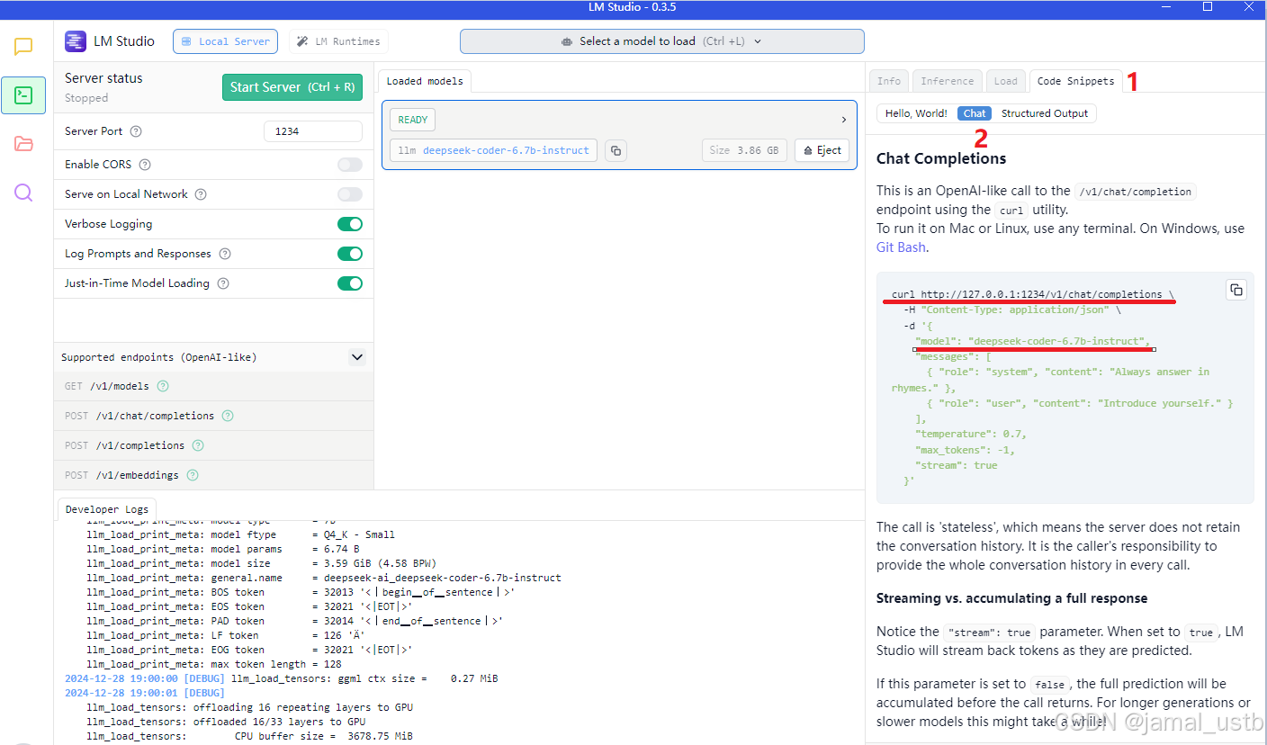This screenshot has width=1267, height=745.
Task: Open the folder icon in the sidebar
Action: (23, 143)
